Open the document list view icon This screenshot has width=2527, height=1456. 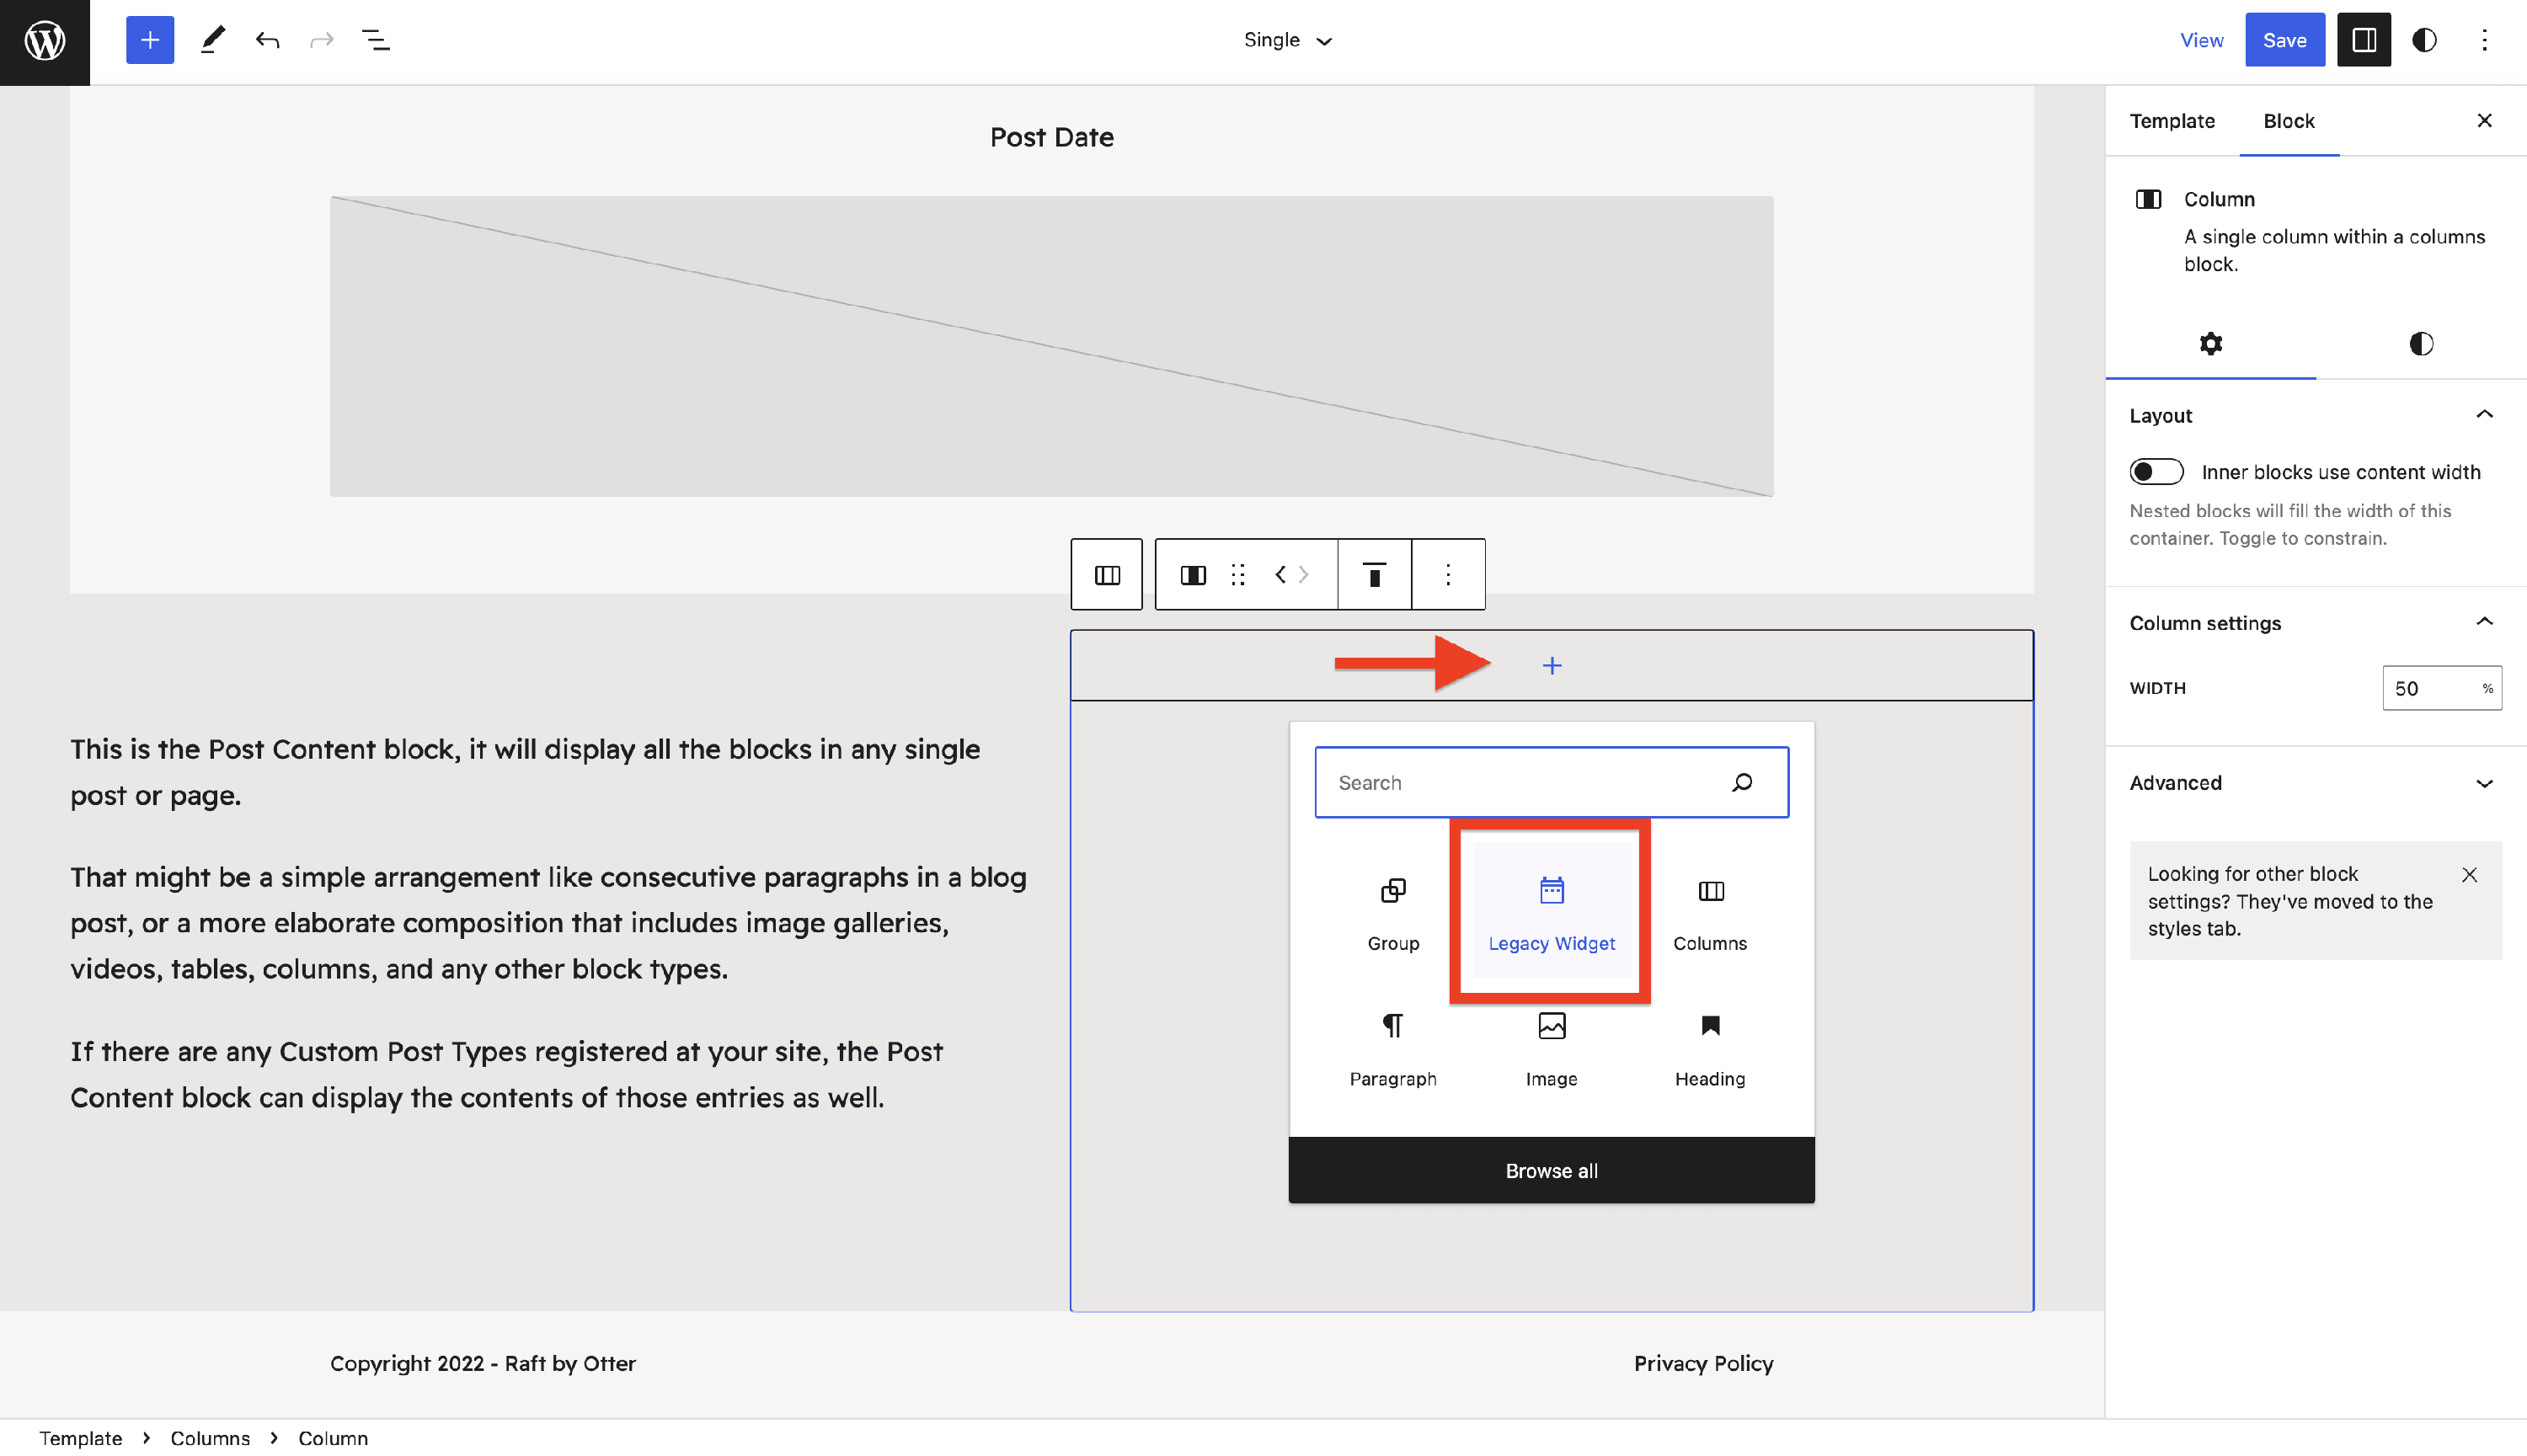[x=376, y=40]
